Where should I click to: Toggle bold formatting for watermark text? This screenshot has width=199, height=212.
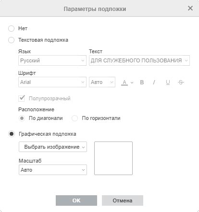pos(142,82)
